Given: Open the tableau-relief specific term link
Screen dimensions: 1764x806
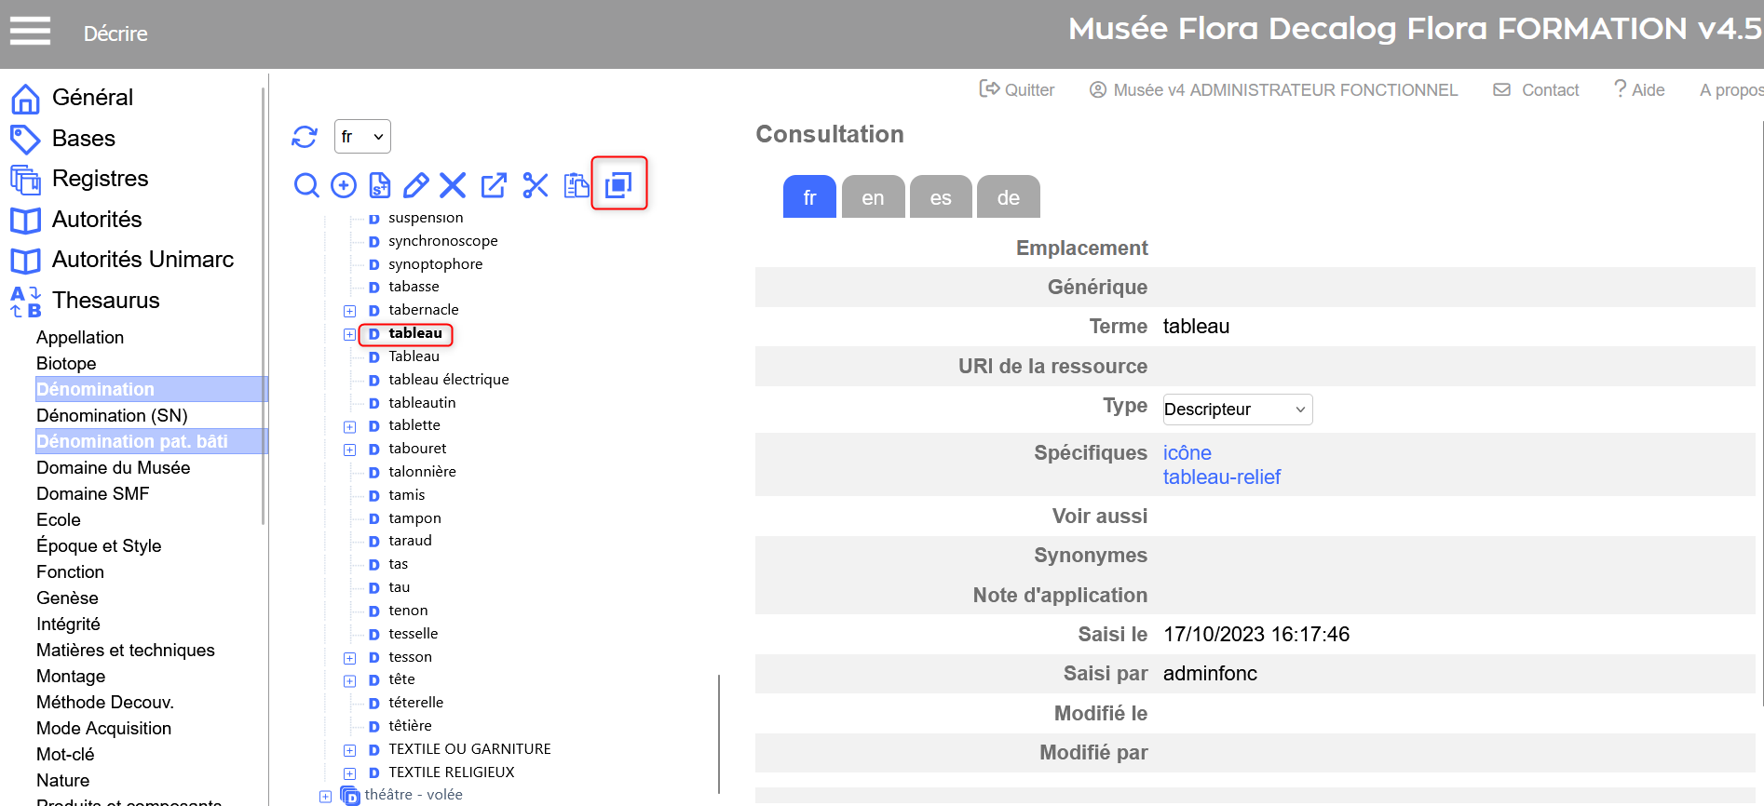Looking at the screenshot, I should click(x=1221, y=477).
